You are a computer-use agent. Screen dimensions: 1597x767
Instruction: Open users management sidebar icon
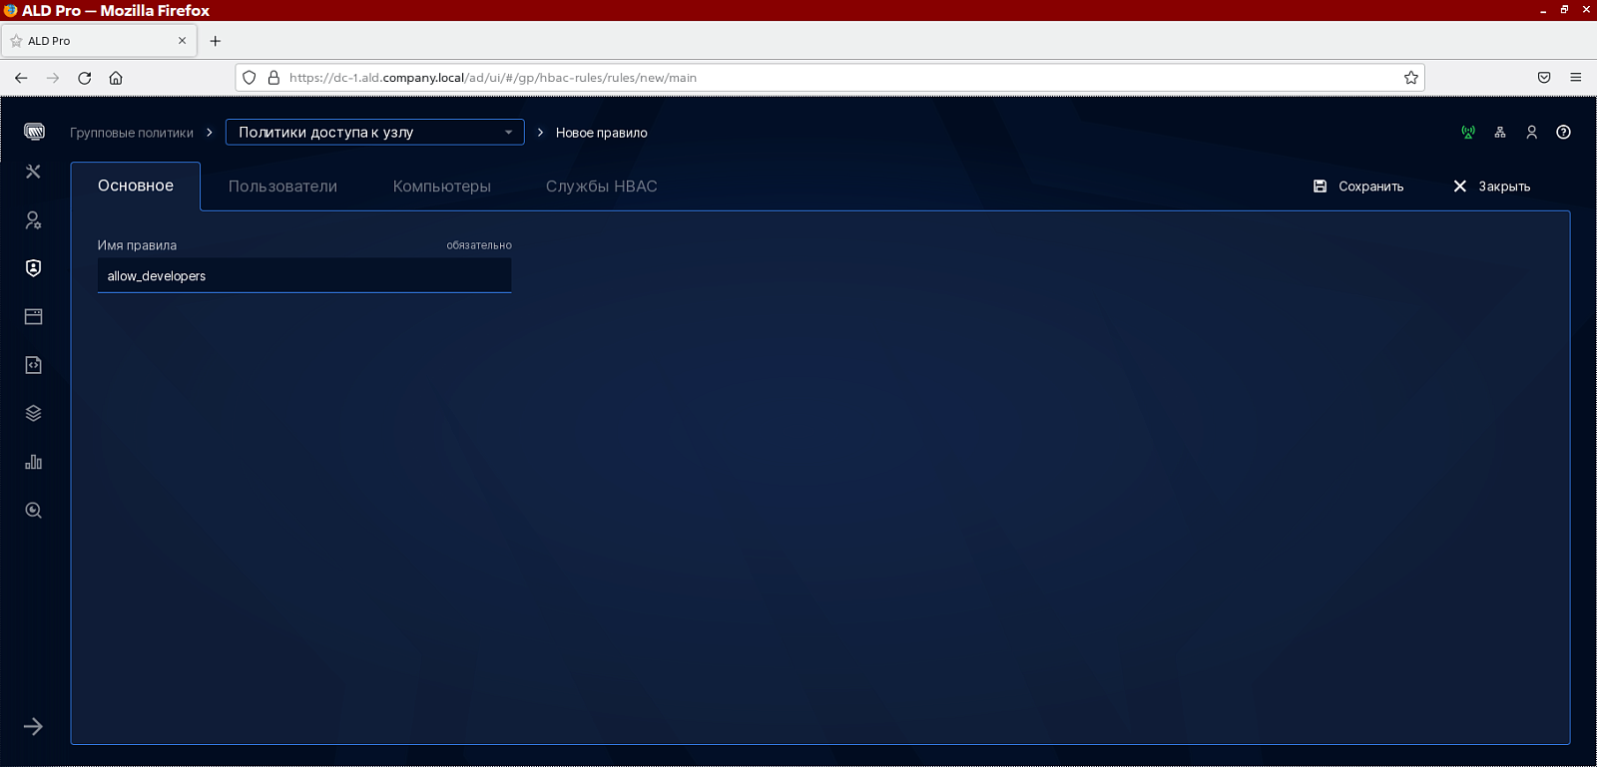[x=33, y=220]
